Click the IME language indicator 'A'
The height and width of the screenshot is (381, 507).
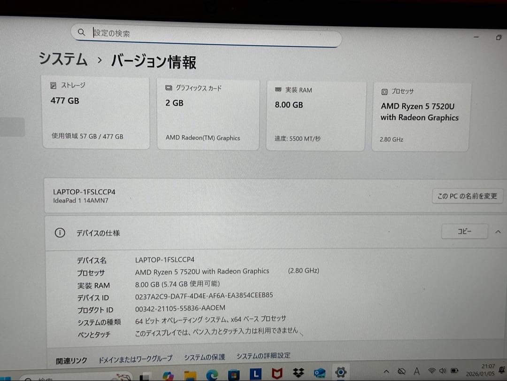pyautogui.click(x=416, y=371)
